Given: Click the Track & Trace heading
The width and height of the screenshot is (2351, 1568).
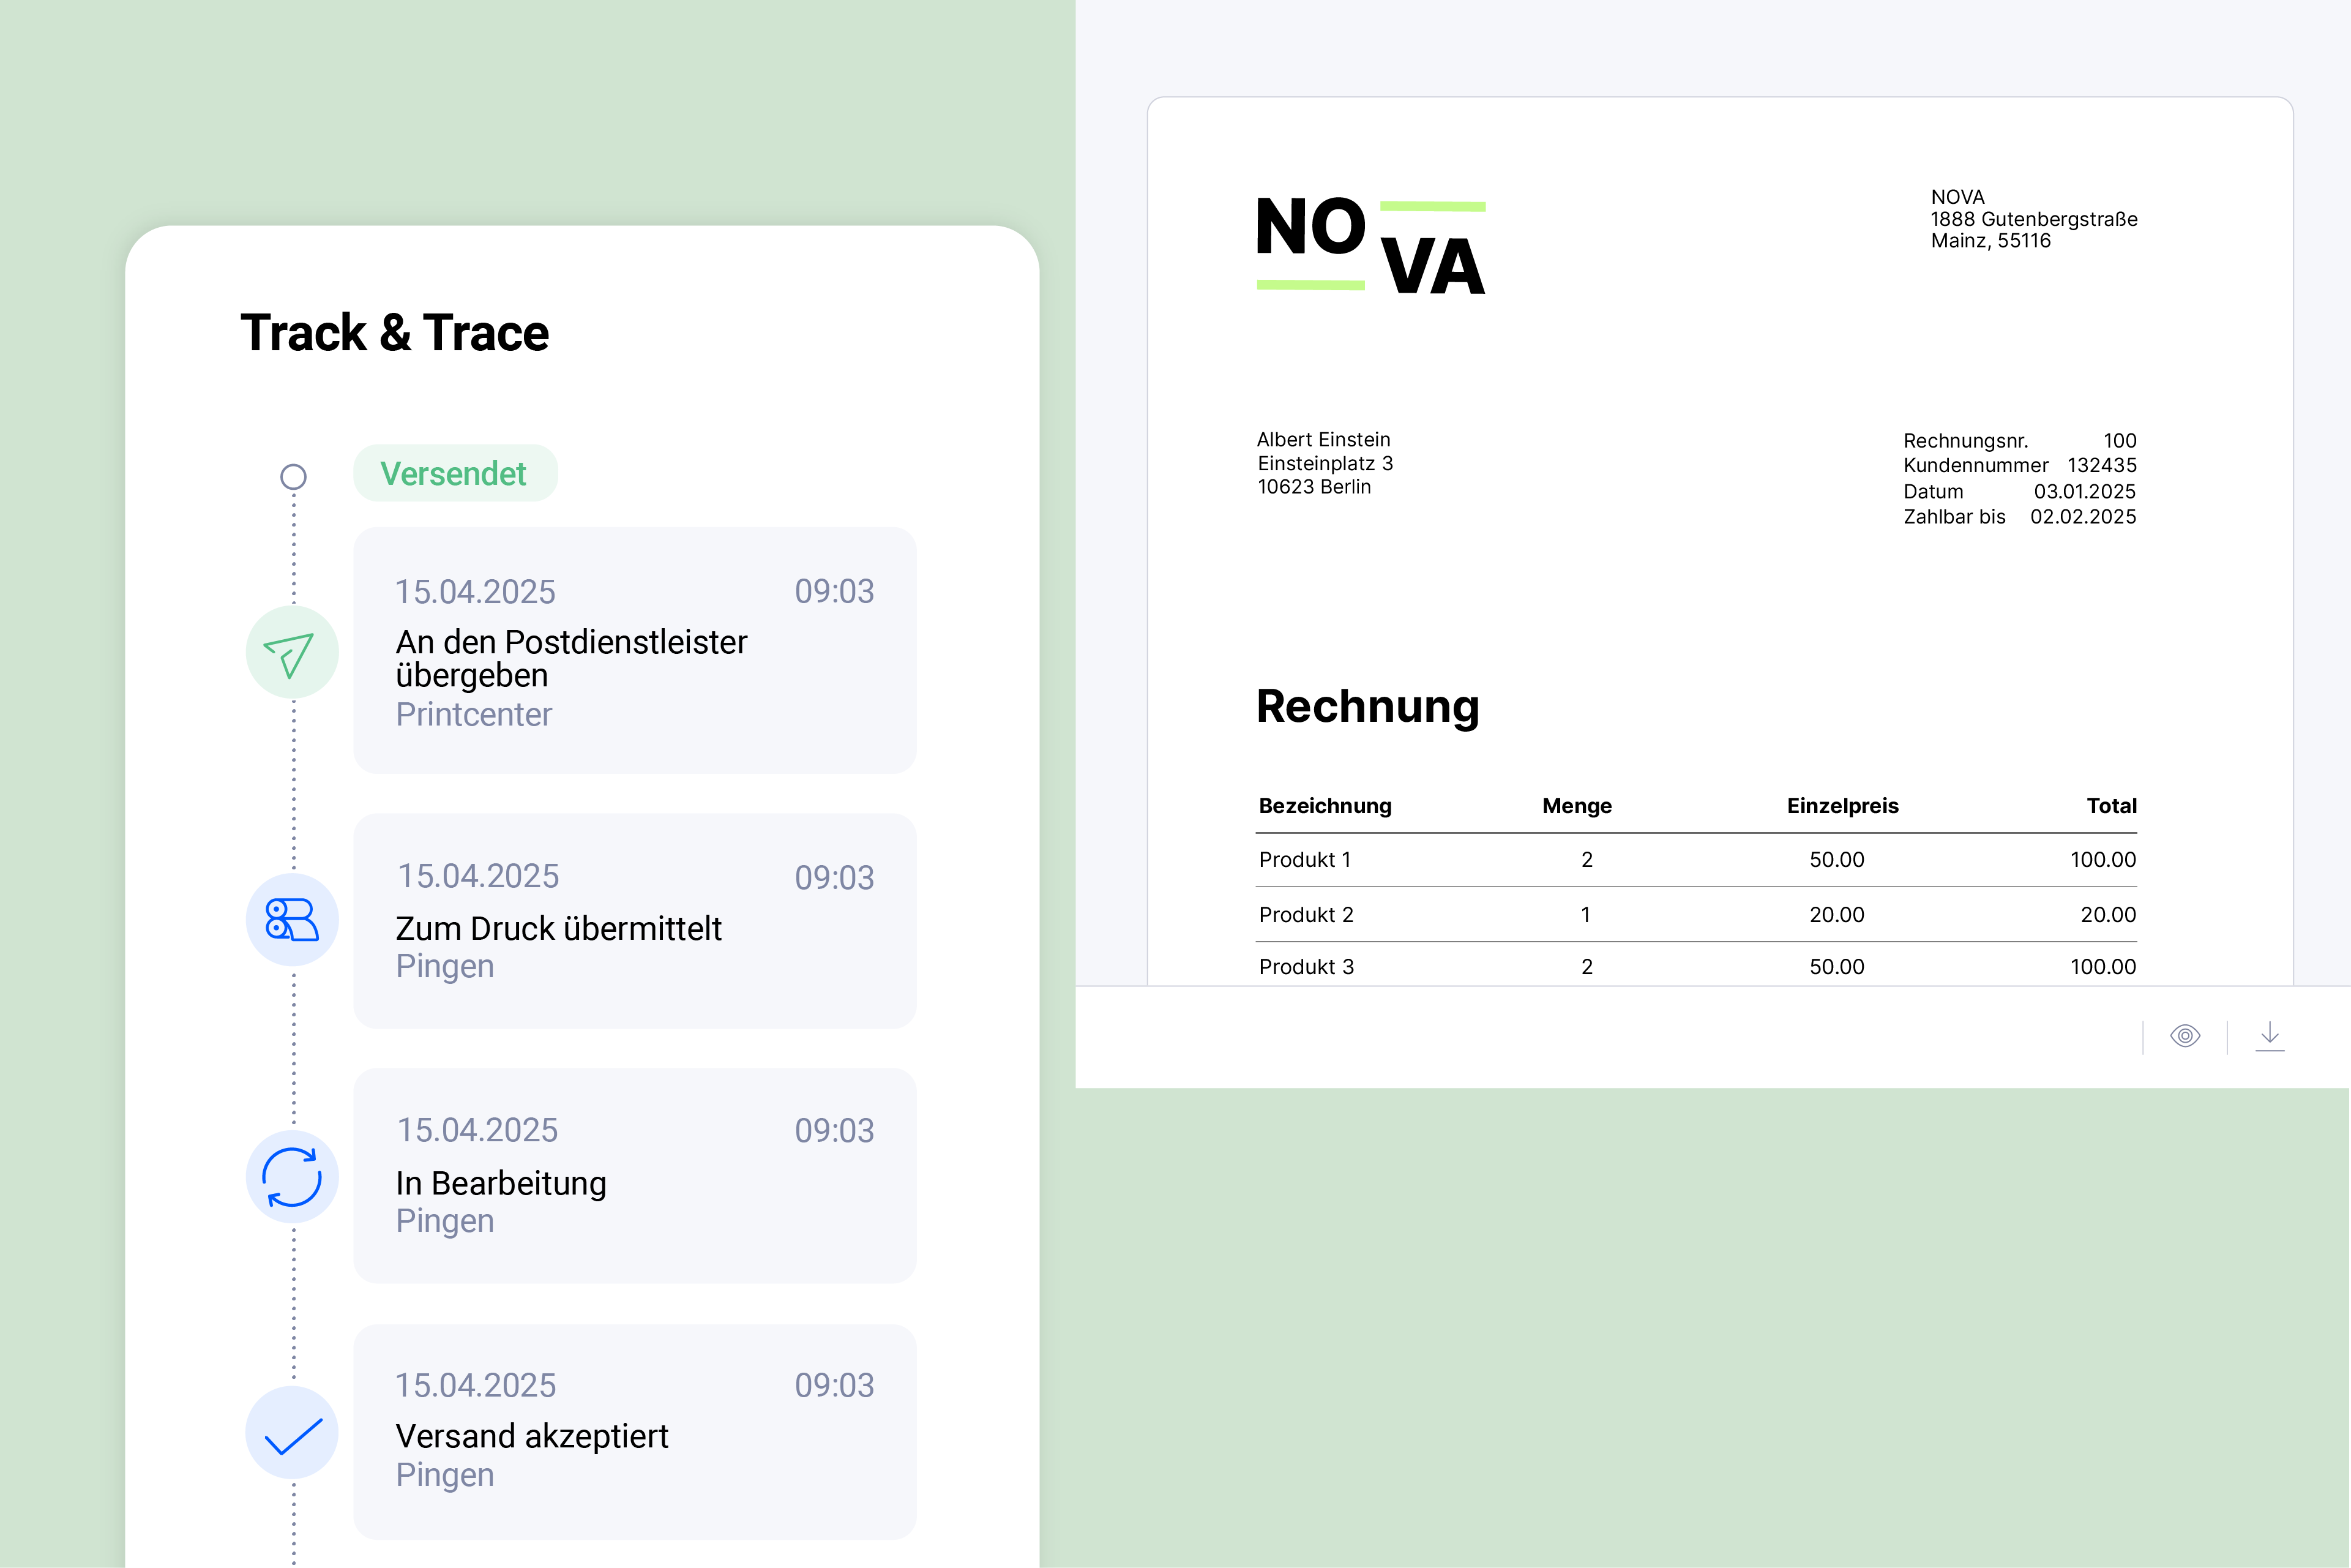Looking at the screenshot, I should tap(395, 333).
